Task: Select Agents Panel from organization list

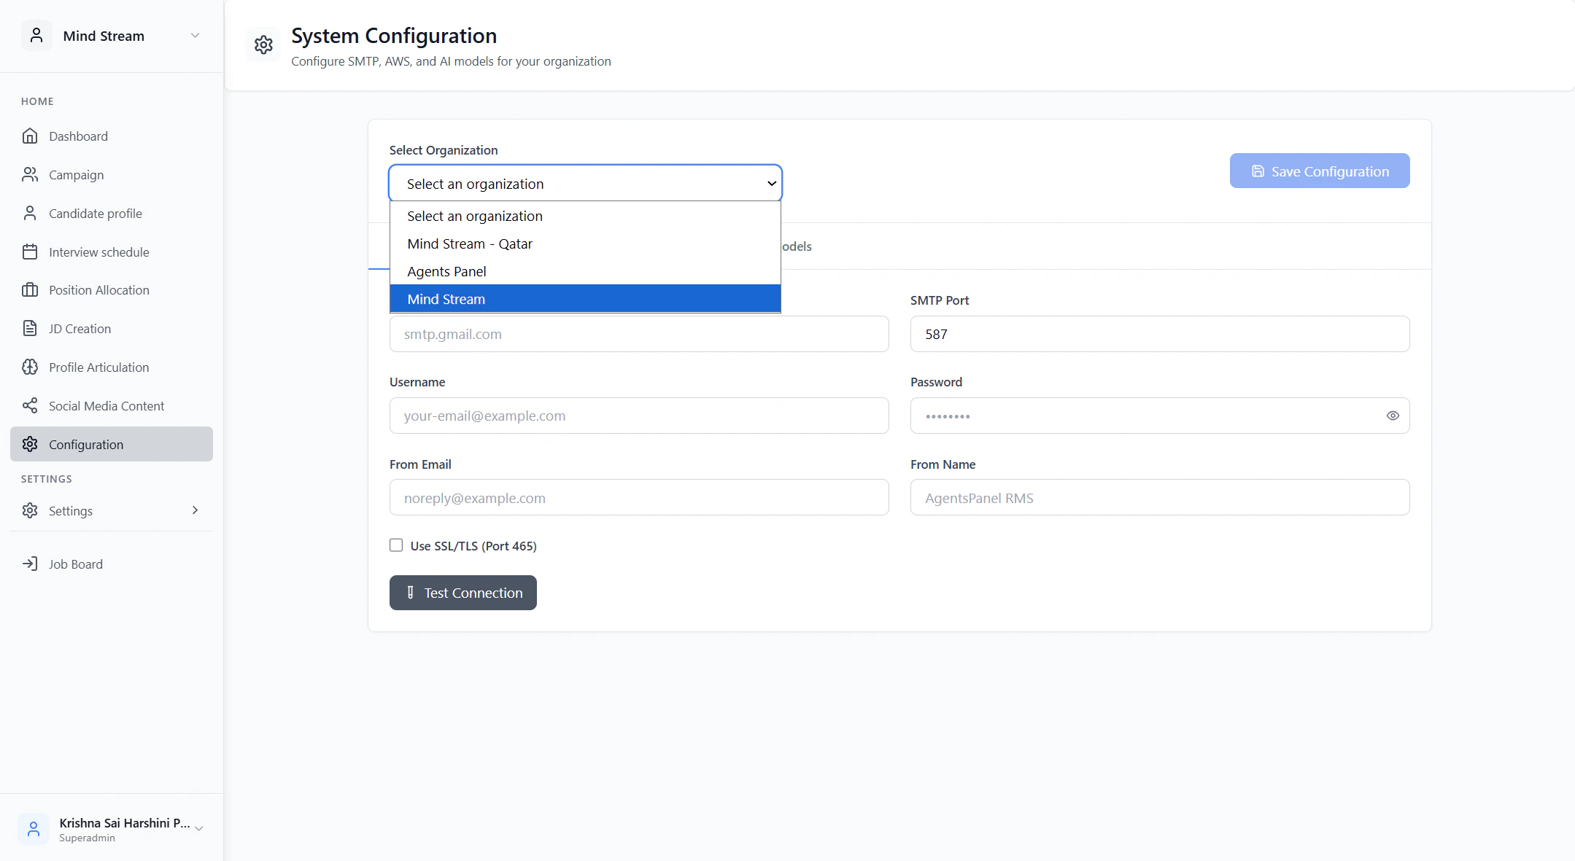Action: (446, 272)
